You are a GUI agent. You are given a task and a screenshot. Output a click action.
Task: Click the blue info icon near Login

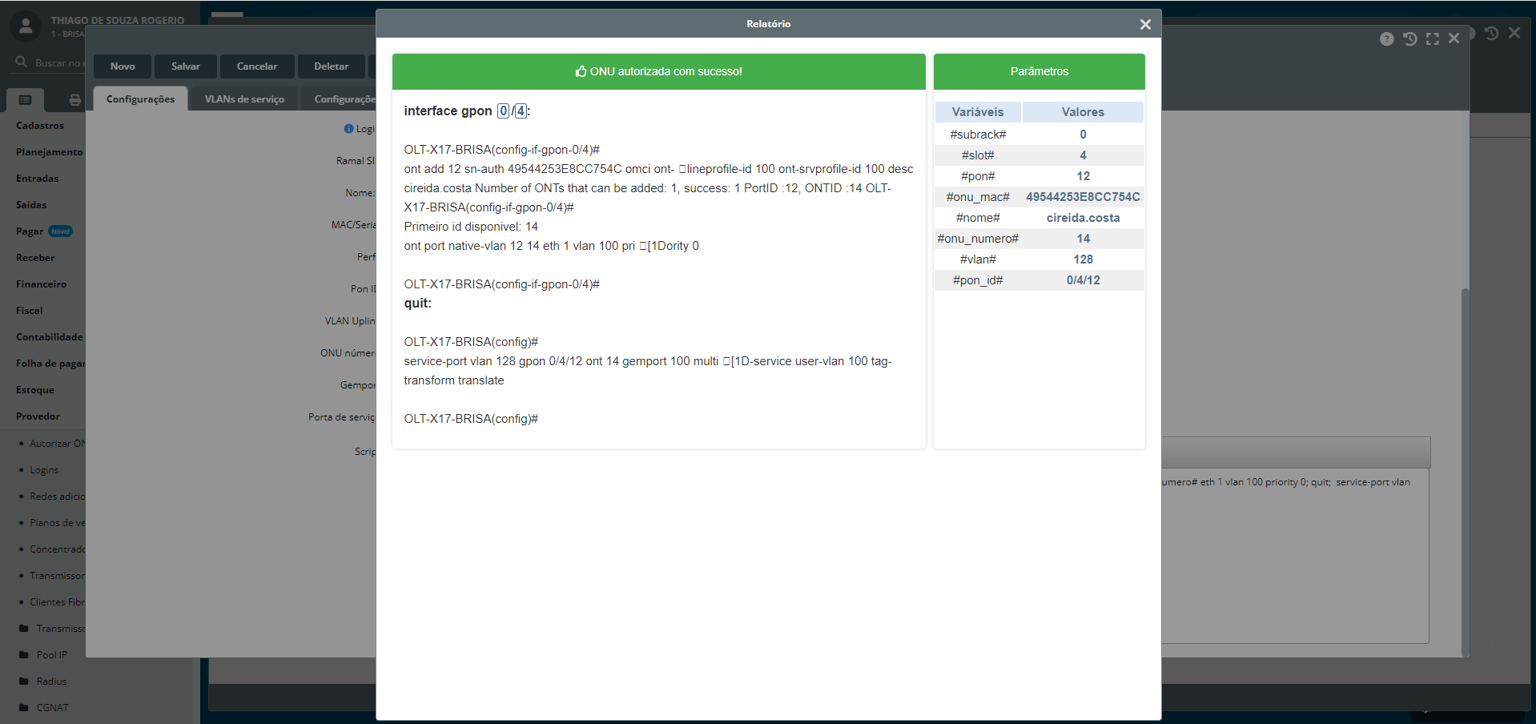[x=348, y=129]
